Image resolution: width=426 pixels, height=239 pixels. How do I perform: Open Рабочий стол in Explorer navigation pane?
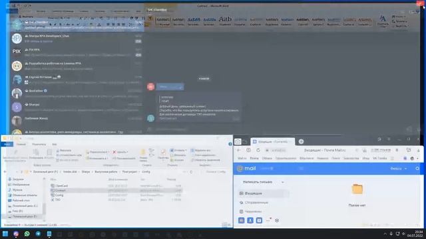pos(21,200)
